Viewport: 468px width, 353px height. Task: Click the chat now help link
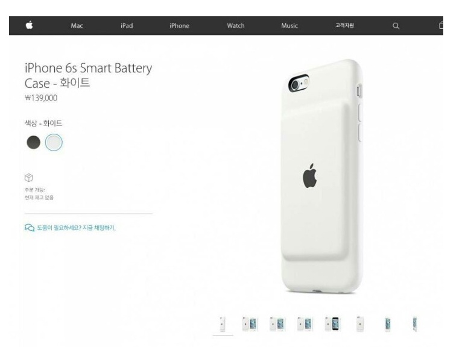point(76,228)
